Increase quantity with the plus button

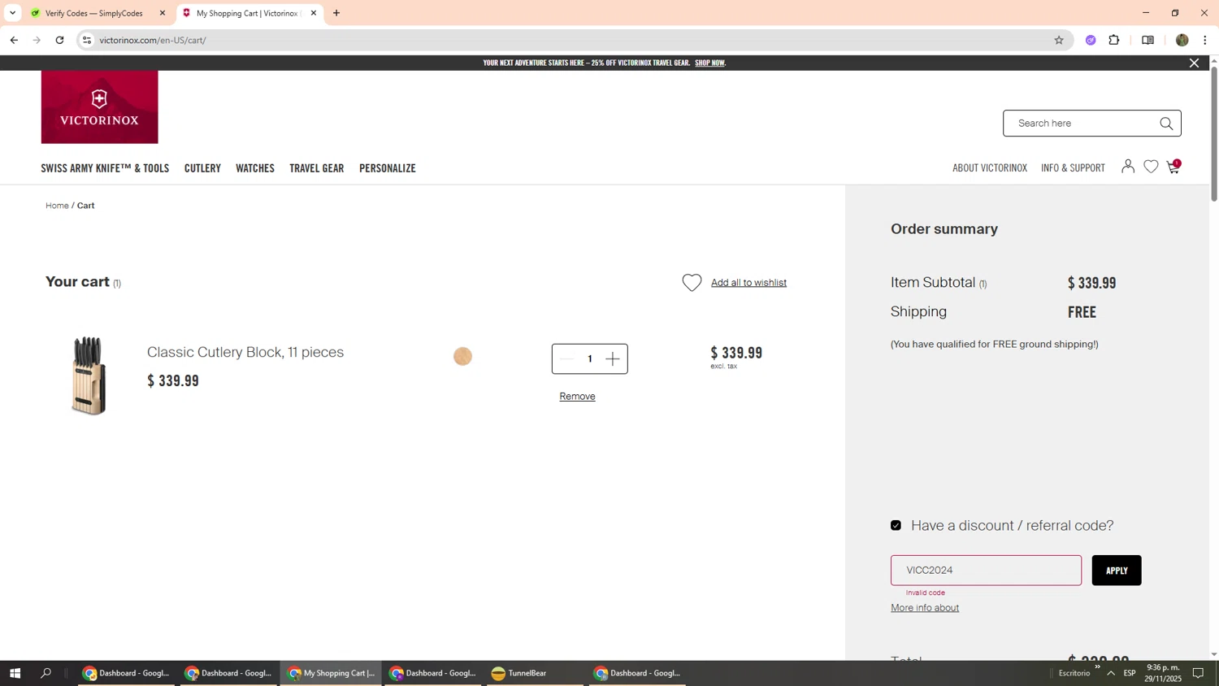613,359
